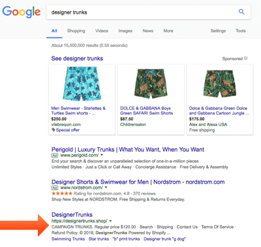Screen dimensions: 261x247
Task: Click the $250.00 price text
Action: (x=59, y=119)
